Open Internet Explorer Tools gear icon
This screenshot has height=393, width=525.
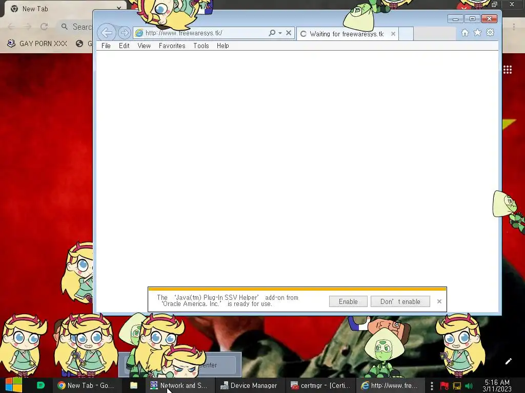pos(490,32)
